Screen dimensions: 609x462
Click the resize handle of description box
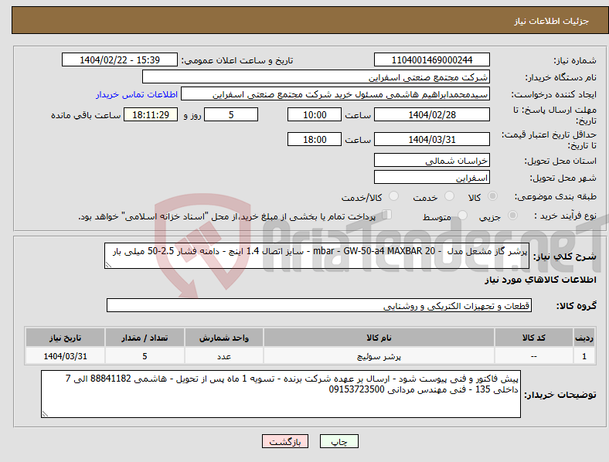108,265
